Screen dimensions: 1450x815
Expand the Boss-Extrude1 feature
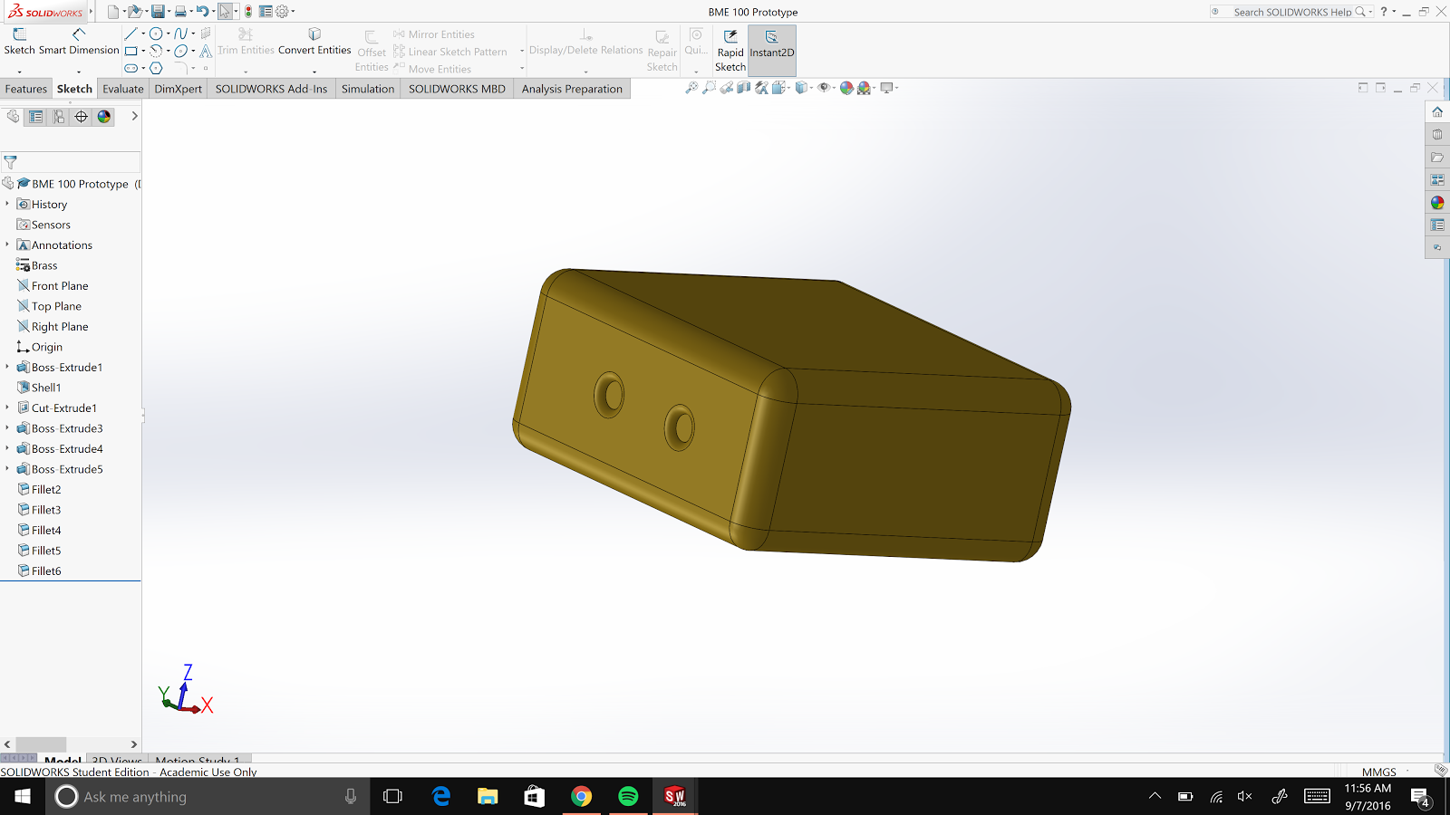pyautogui.click(x=7, y=368)
